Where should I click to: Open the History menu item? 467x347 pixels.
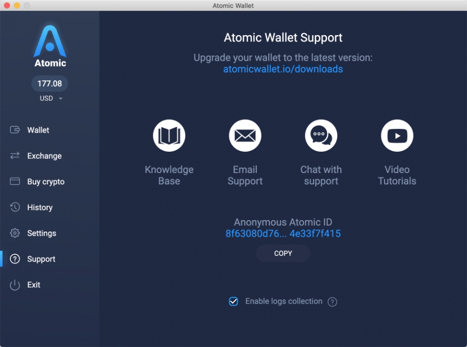click(40, 208)
